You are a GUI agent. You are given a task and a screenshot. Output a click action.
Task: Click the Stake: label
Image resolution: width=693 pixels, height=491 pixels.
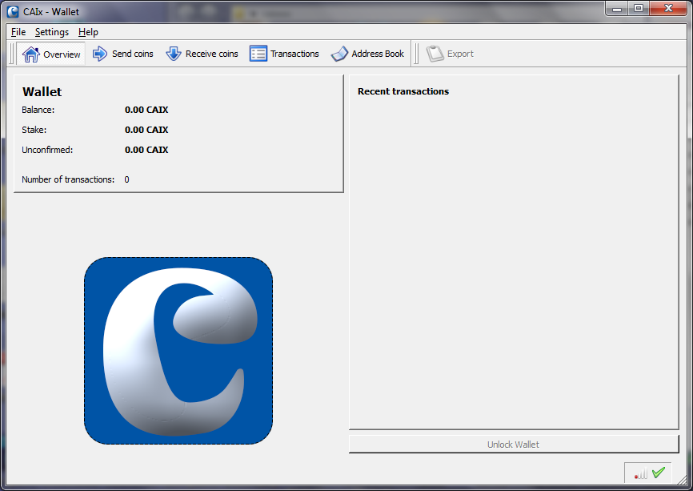point(34,130)
